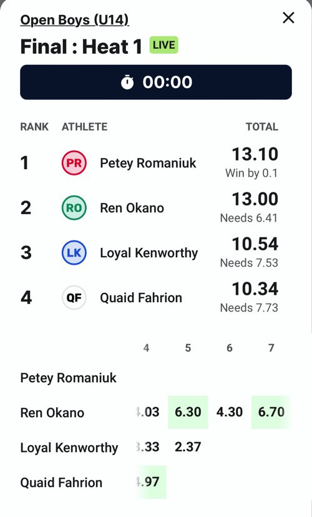Select Quaid Fahrion in the ranking list
312x517 pixels.
pyautogui.click(x=141, y=298)
